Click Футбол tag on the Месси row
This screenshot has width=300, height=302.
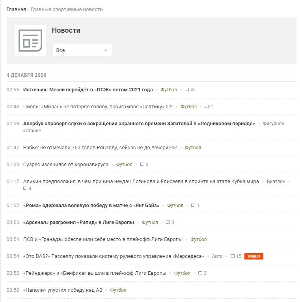point(169,89)
